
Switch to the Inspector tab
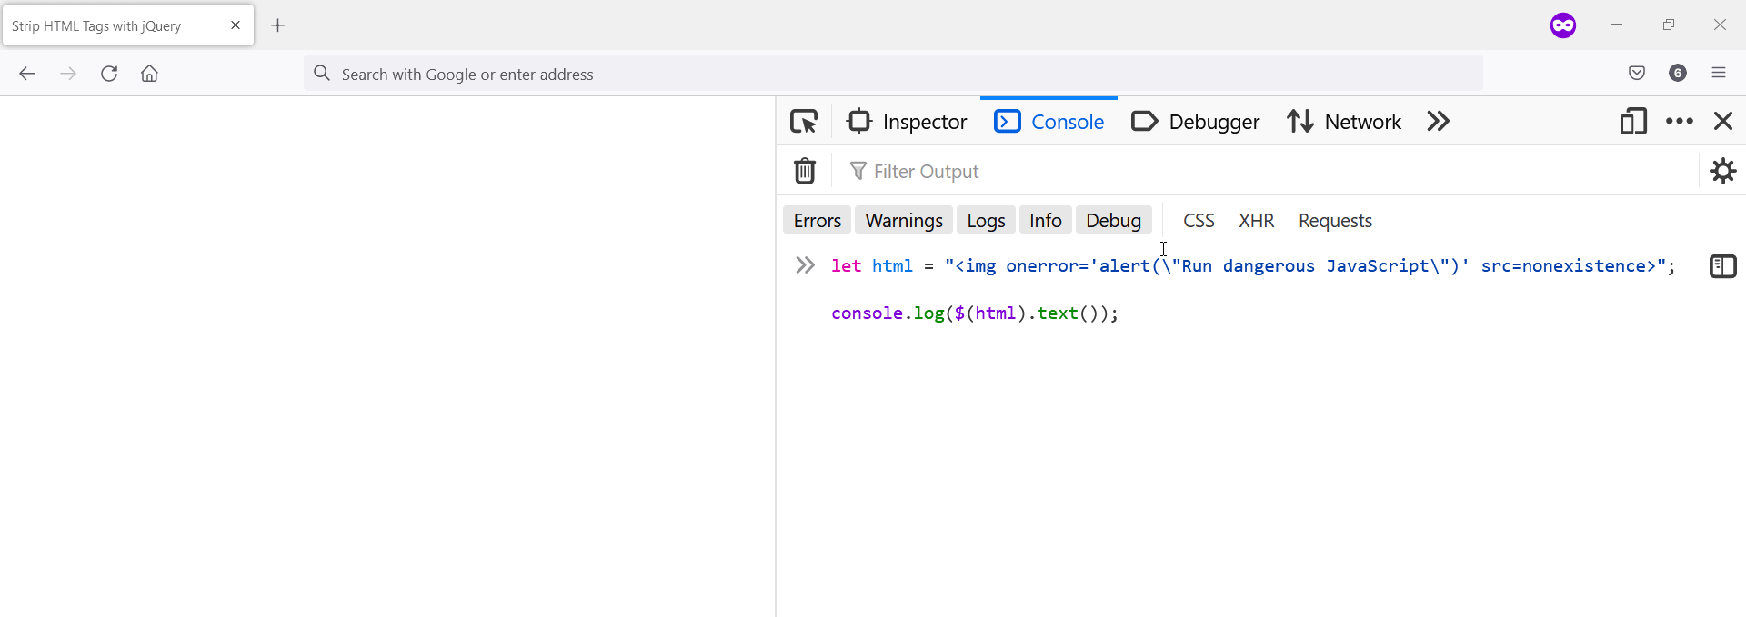(908, 121)
